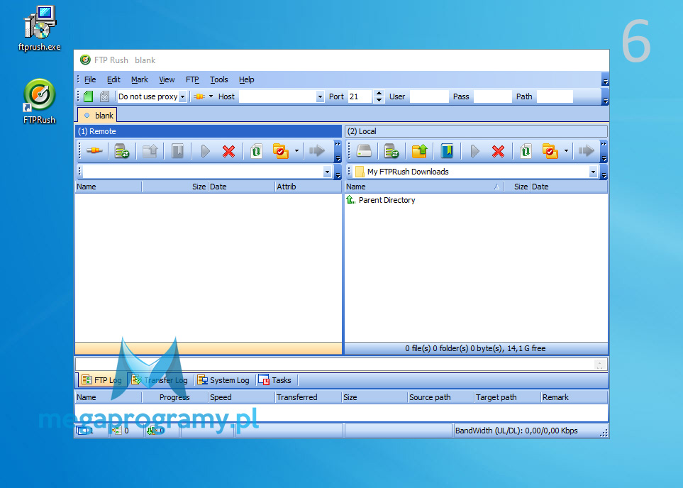Increase the Port number with stepper
Screen dimensions: 683x488
coord(379,93)
